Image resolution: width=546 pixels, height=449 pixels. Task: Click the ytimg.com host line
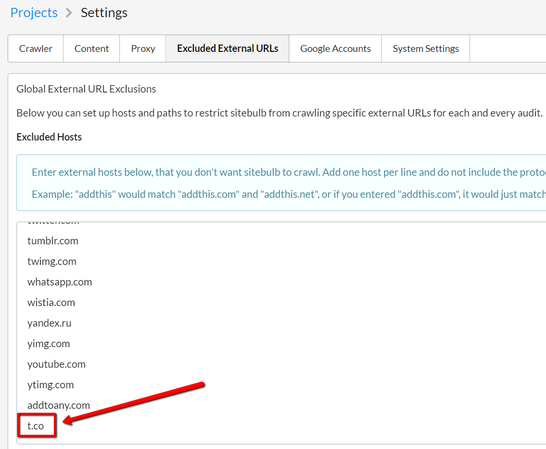point(50,384)
